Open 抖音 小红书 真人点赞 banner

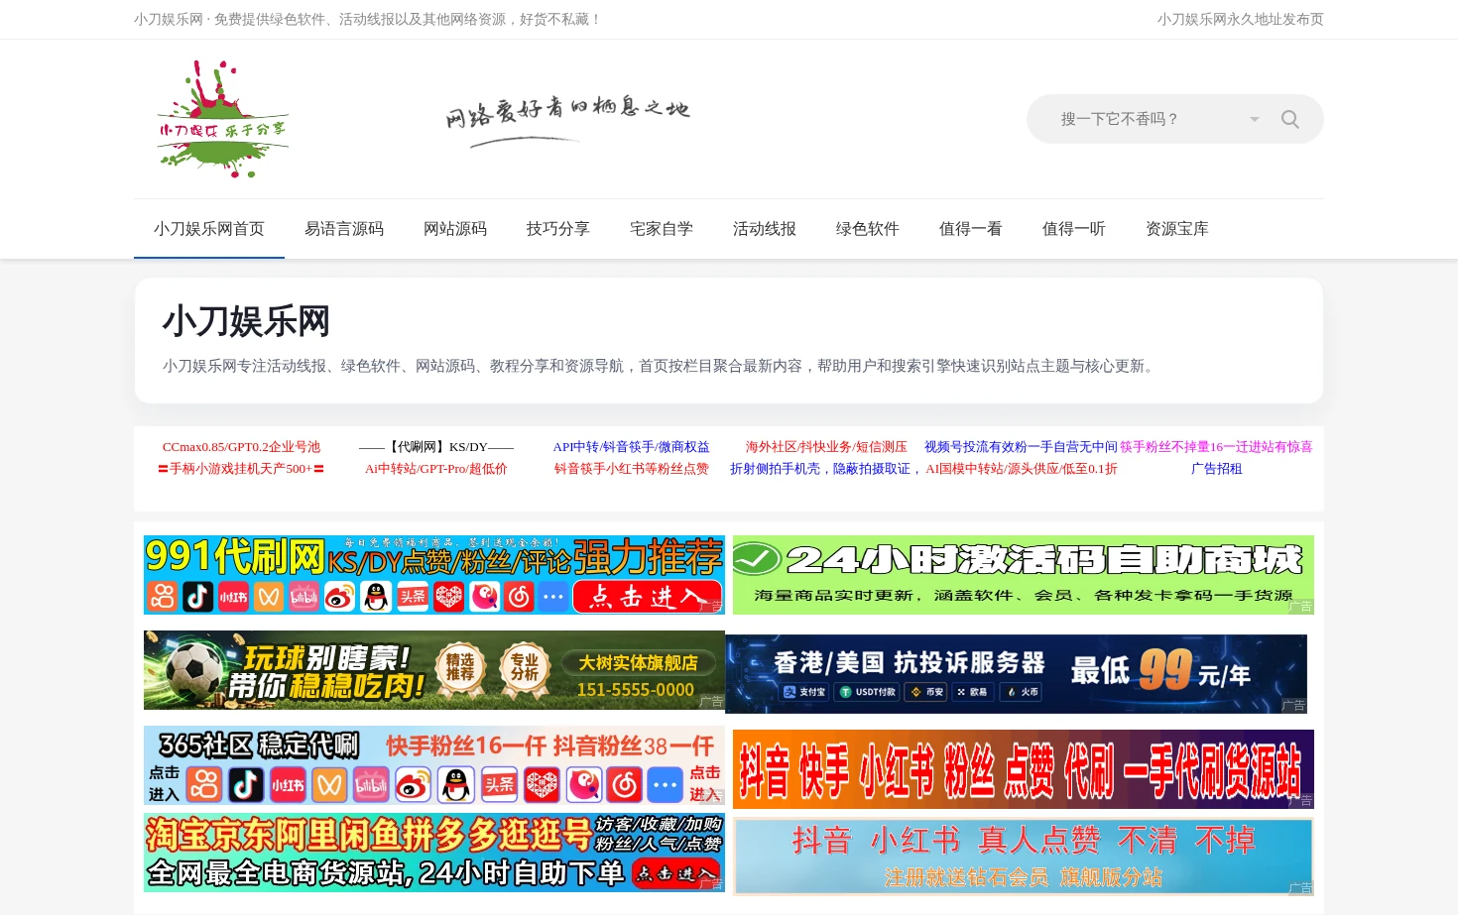1024,857
